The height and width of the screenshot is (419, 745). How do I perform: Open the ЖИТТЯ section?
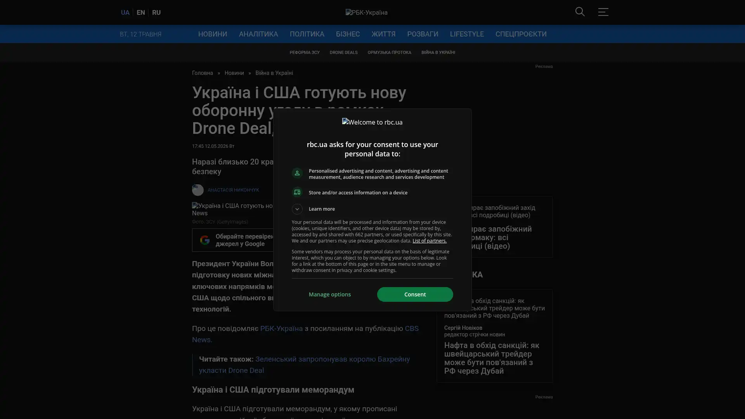pyautogui.click(x=383, y=34)
